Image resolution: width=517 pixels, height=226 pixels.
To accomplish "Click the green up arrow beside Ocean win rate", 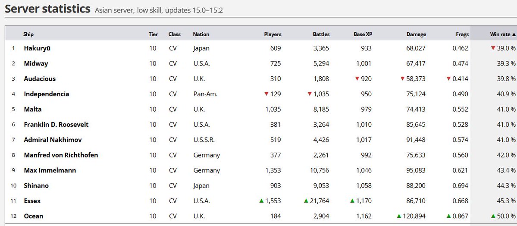I will pos(493,216).
